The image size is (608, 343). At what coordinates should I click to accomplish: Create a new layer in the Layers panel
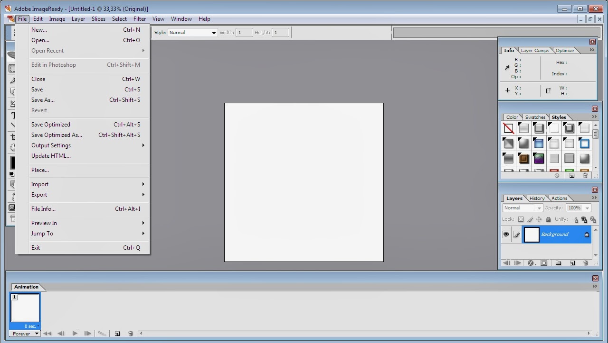click(571, 263)
